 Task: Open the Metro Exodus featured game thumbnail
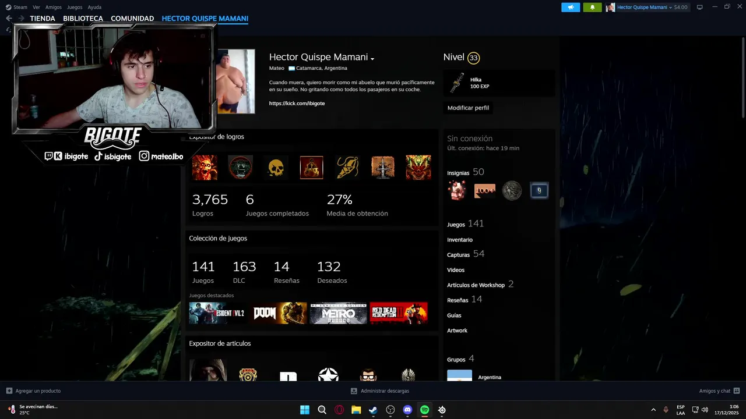(x=339, y=313)
